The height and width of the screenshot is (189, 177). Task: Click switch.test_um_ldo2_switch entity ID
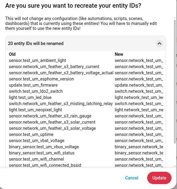tap(36, 91)
